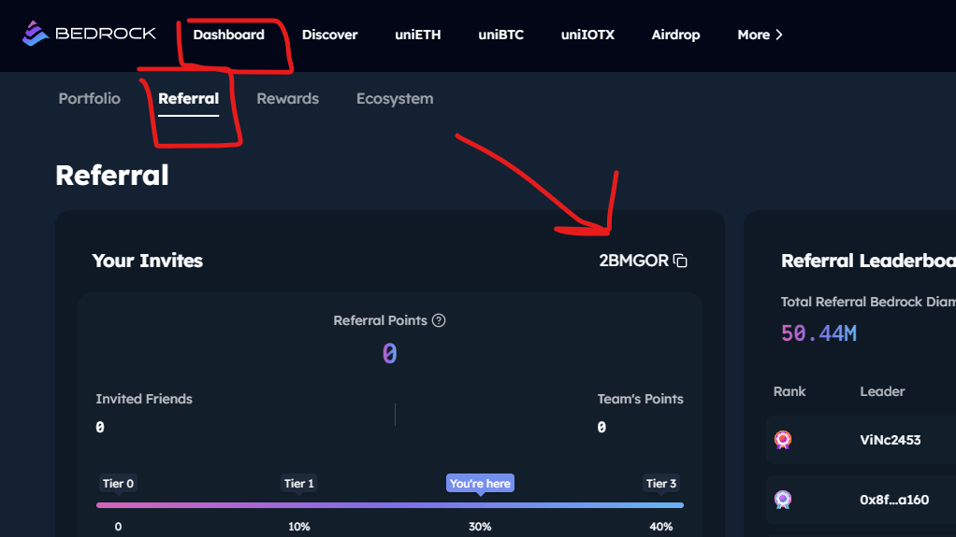This screenshot has height=537, width=956.
Task: Copy the 2BMGOR referral code icon
Action: point(680,261)
